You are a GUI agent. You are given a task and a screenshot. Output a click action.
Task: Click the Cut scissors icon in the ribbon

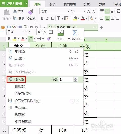[15, 11]
